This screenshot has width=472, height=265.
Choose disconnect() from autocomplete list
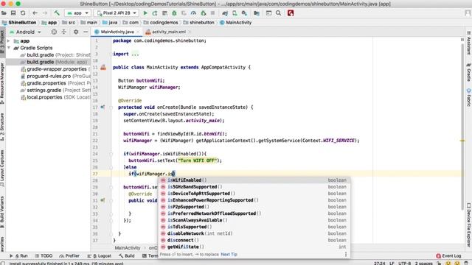[x=254, y=240]
